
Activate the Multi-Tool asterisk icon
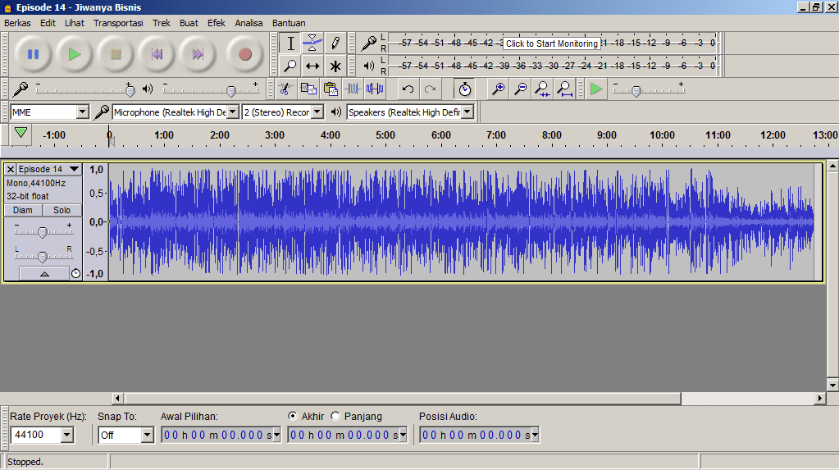tap(335, 66)
